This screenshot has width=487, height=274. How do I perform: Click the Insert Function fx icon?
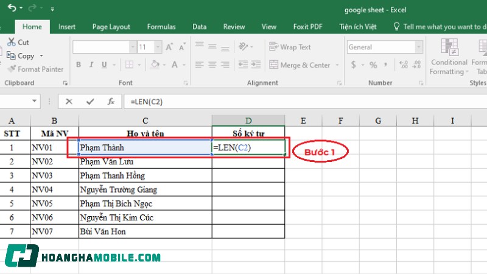[110, 102]
